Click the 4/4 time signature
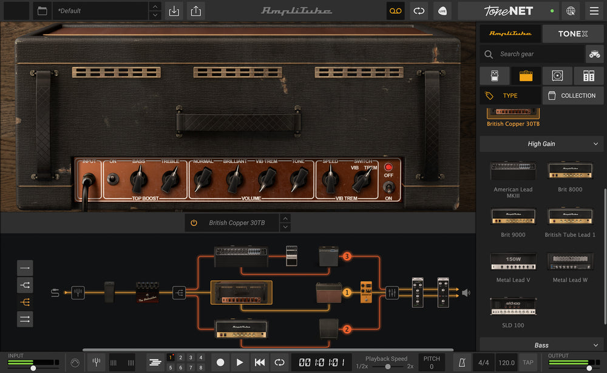607x373 pixels. (x=484, y=363)
